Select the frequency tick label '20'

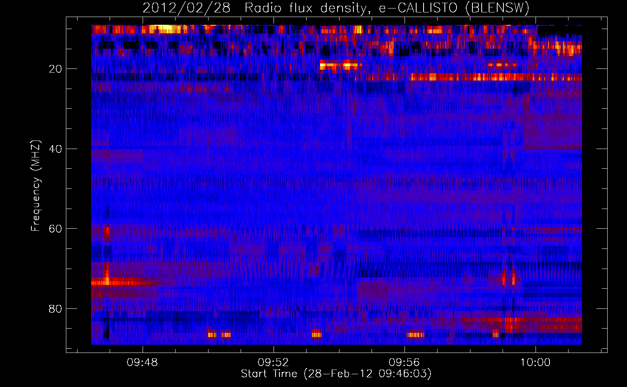pos(55,69)
